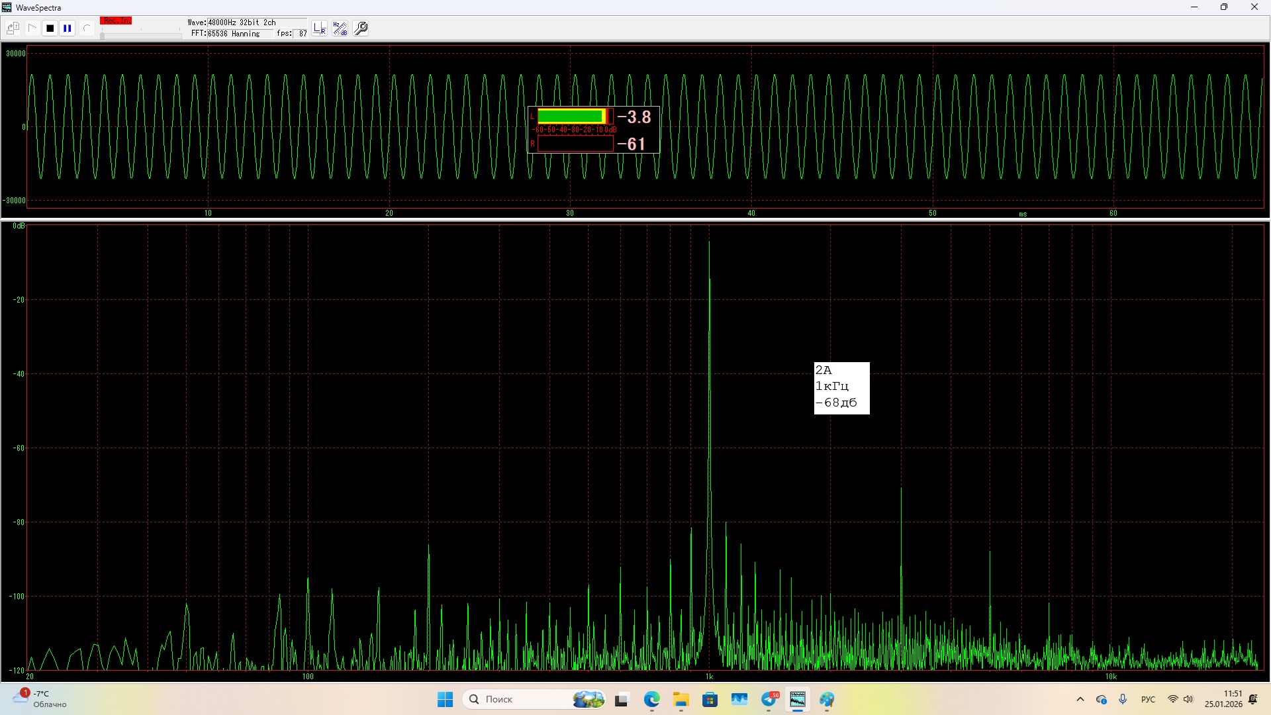
Task: Click the playback position slider
Action: (x=140, y=35)
